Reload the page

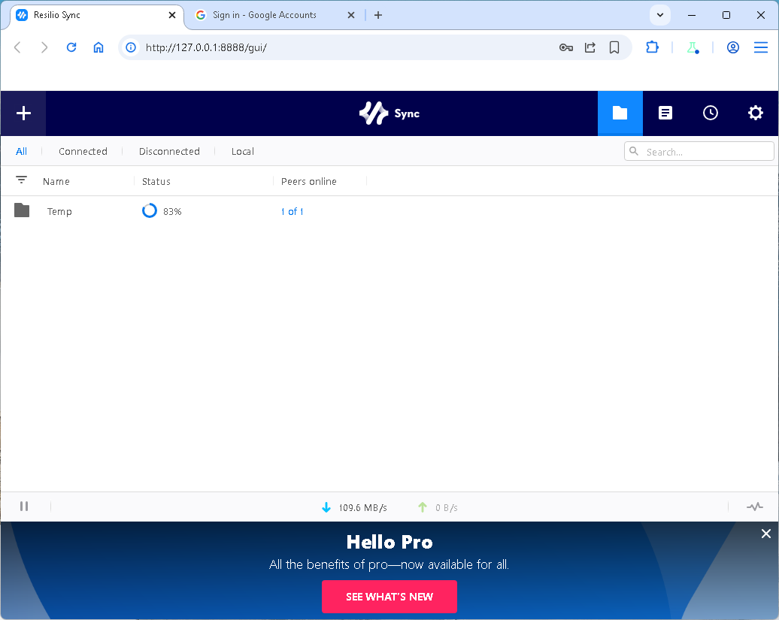coord(71,47)
